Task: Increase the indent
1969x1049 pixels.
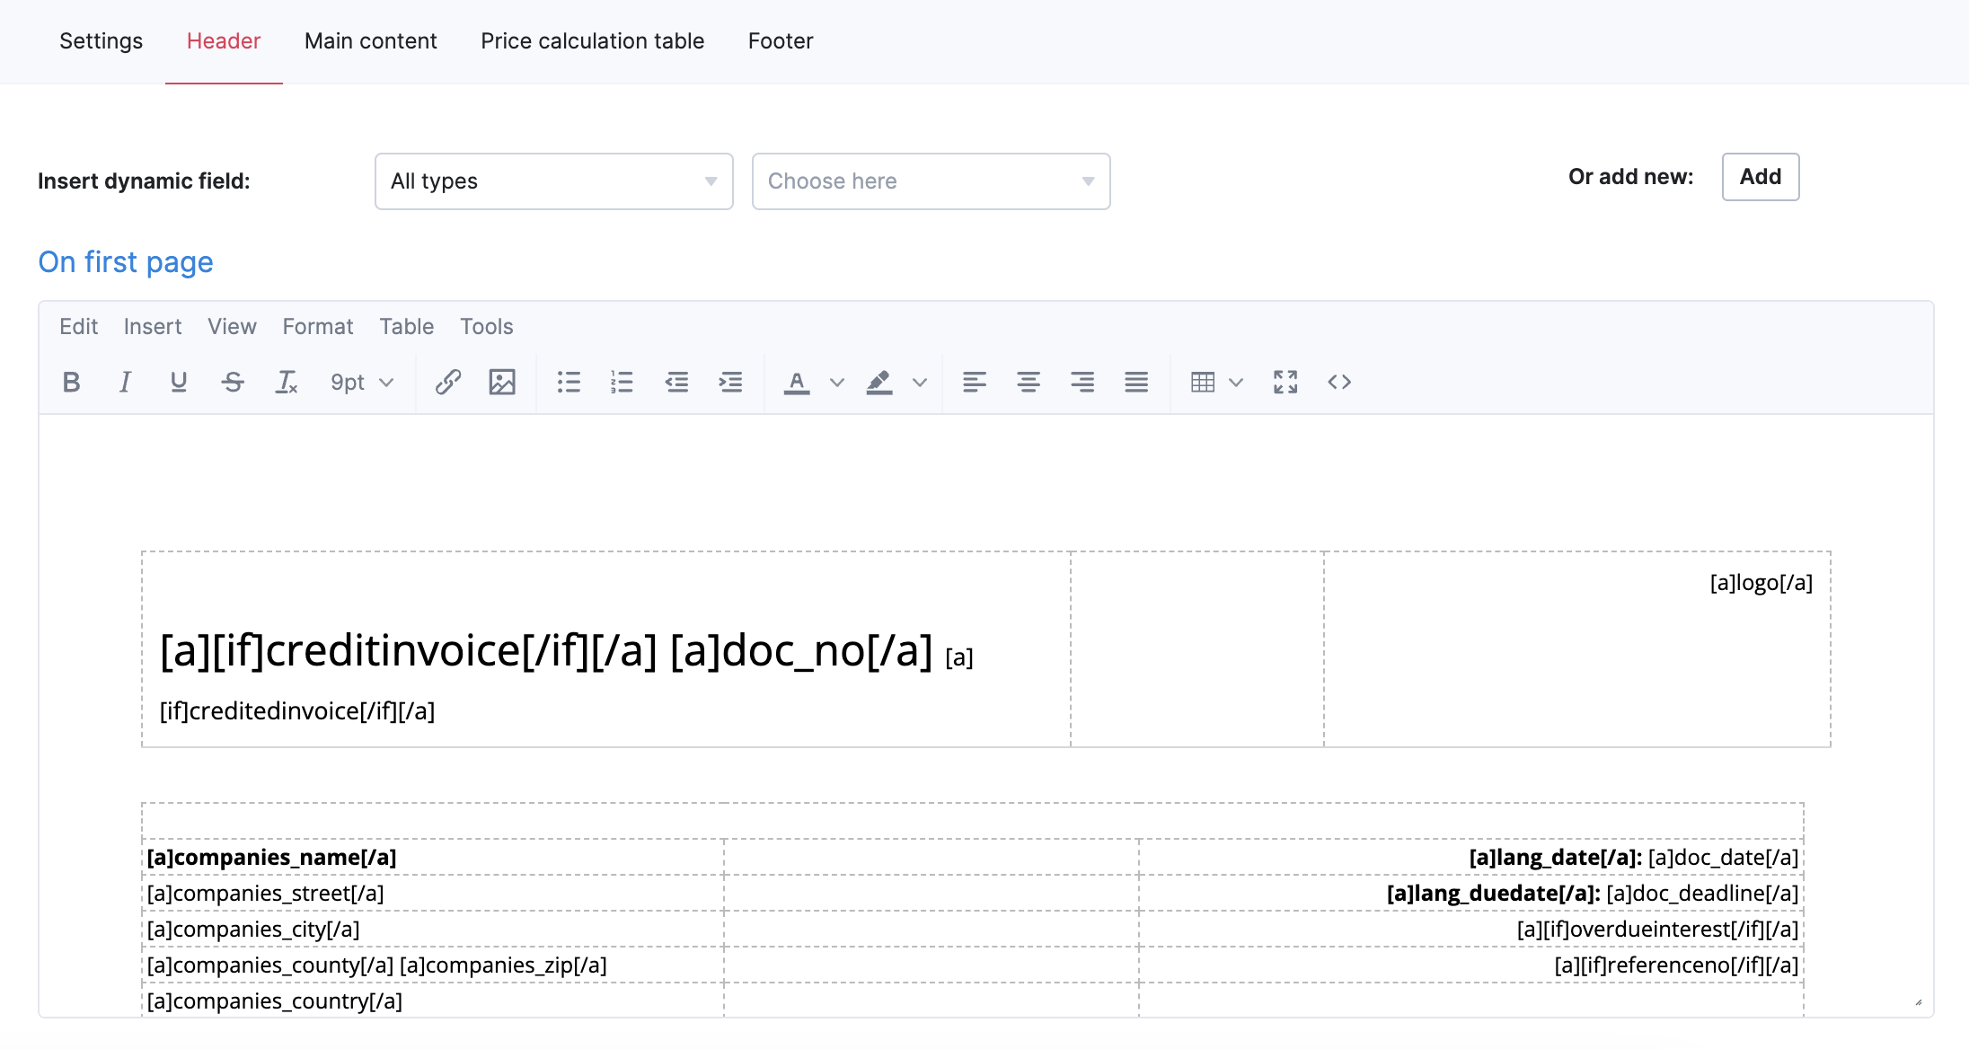Action: [x=730, y=383]
